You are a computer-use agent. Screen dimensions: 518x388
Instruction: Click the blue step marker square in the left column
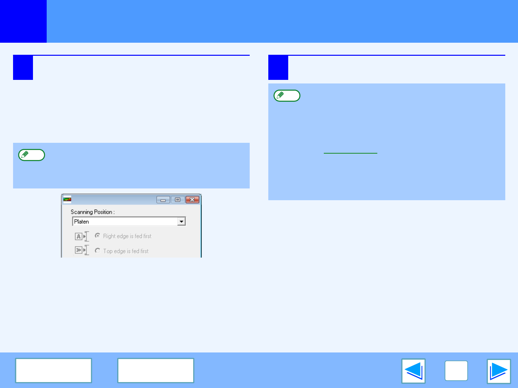[23, 68]
